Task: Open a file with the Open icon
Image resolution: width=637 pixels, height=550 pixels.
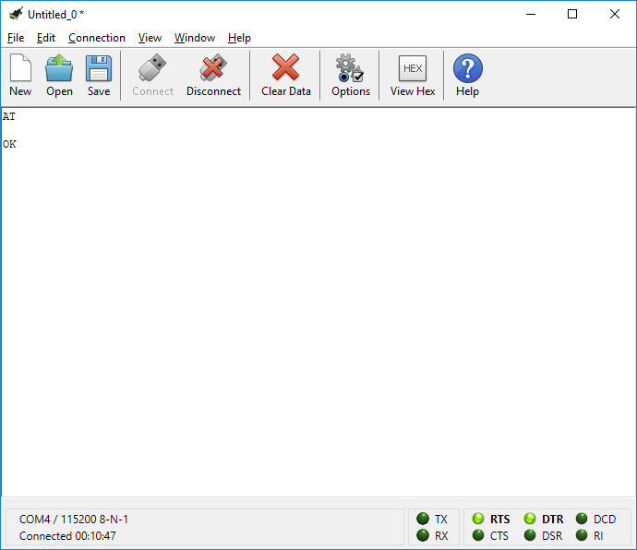Action: pyautogui.click(x=59, y=68)
